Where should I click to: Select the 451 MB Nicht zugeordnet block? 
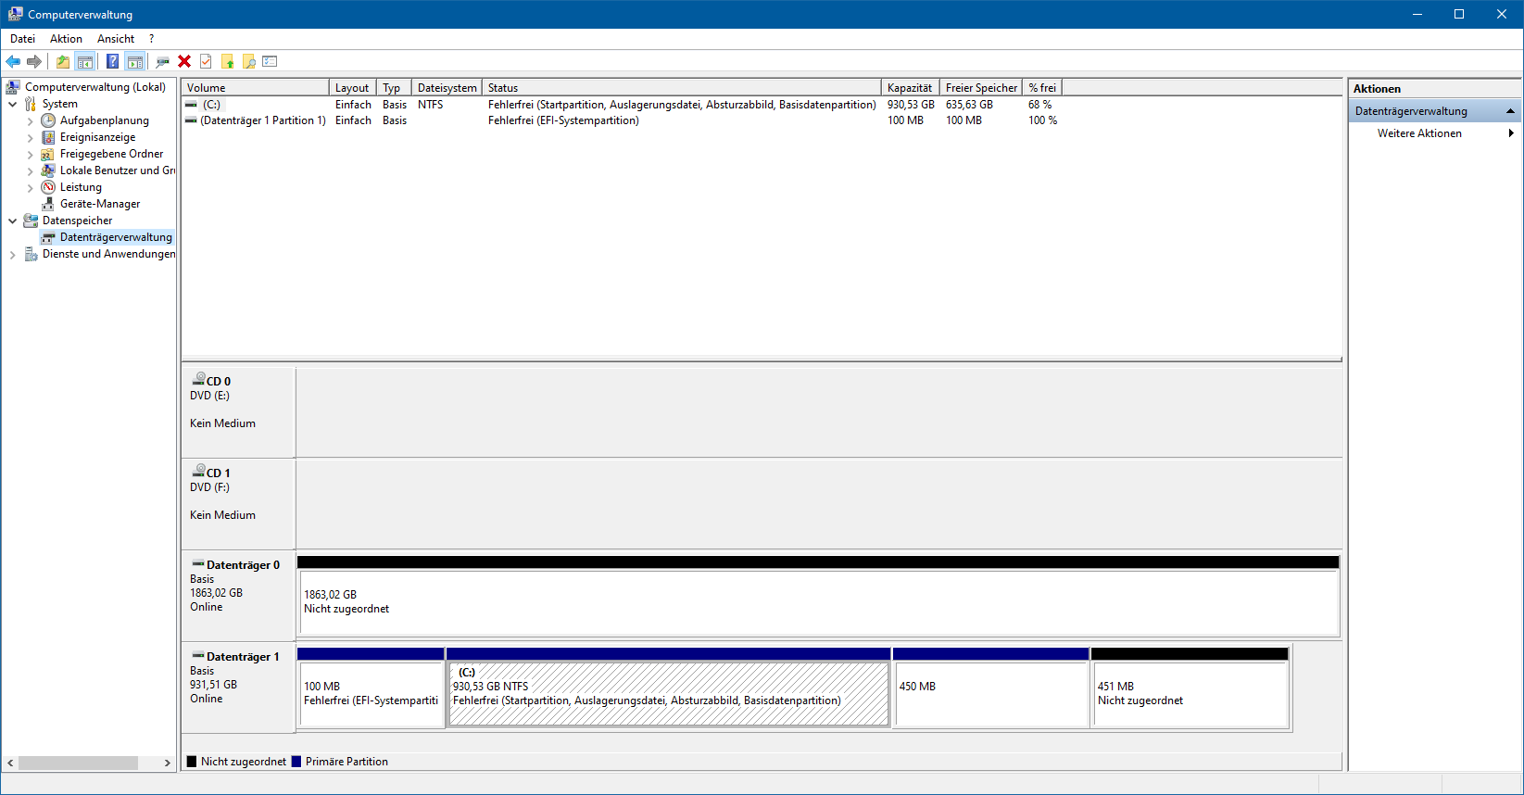tap(1190, 693)
